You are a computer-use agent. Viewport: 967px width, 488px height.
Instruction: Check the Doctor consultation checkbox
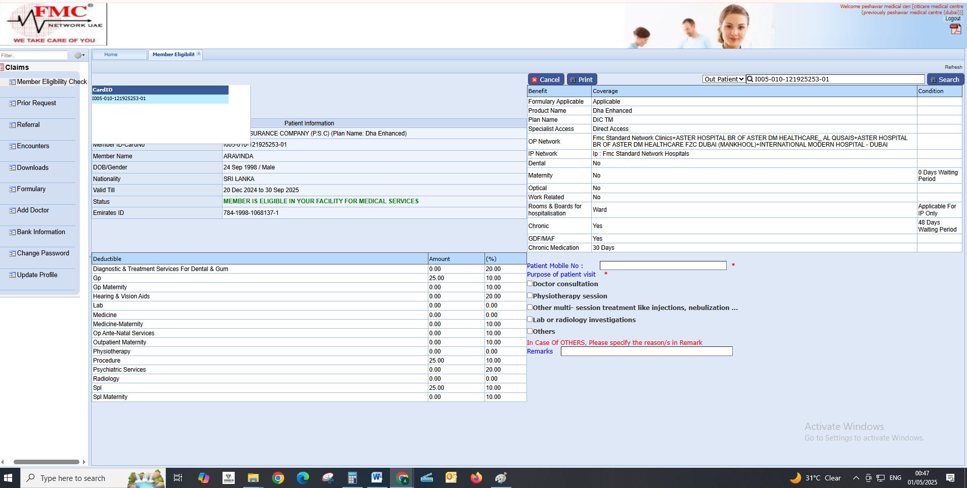point(530,284)
